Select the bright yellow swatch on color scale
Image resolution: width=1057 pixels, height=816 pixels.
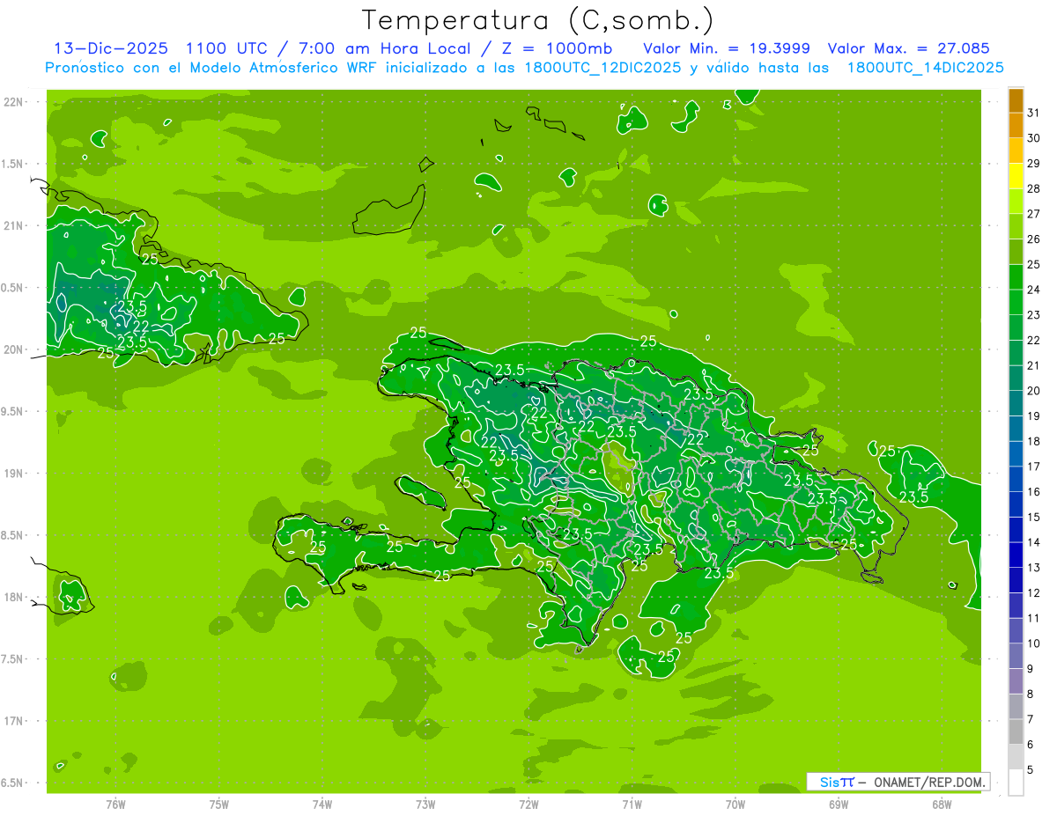1016,176
